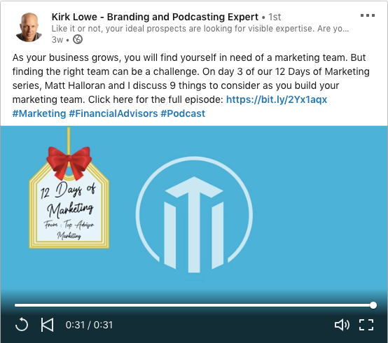
Task: Enter fullscreen mode for the video
Action: click(x=366, y=325)
